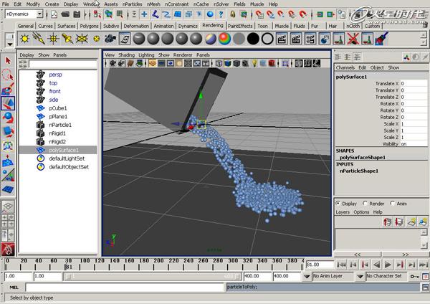
Task: Open the nParticles menu
Action: (132, 4)
